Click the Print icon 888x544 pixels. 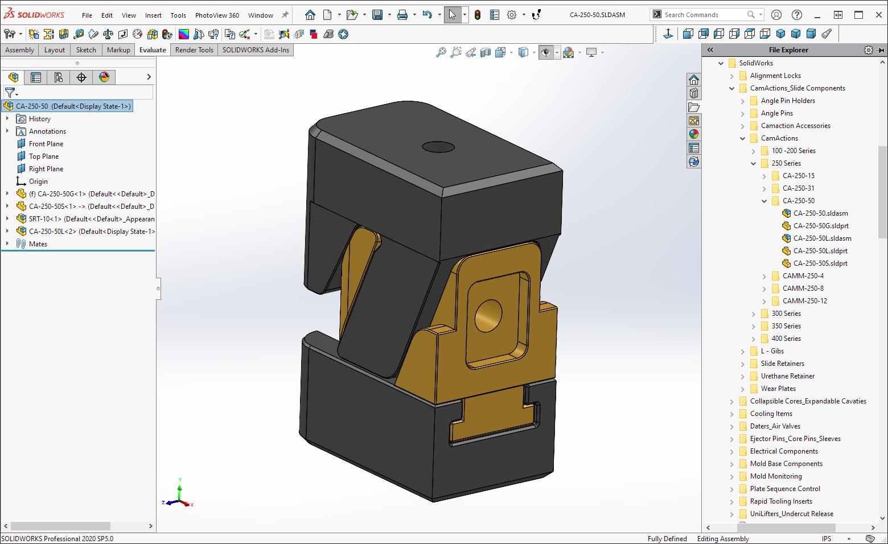tap(402, 15)
